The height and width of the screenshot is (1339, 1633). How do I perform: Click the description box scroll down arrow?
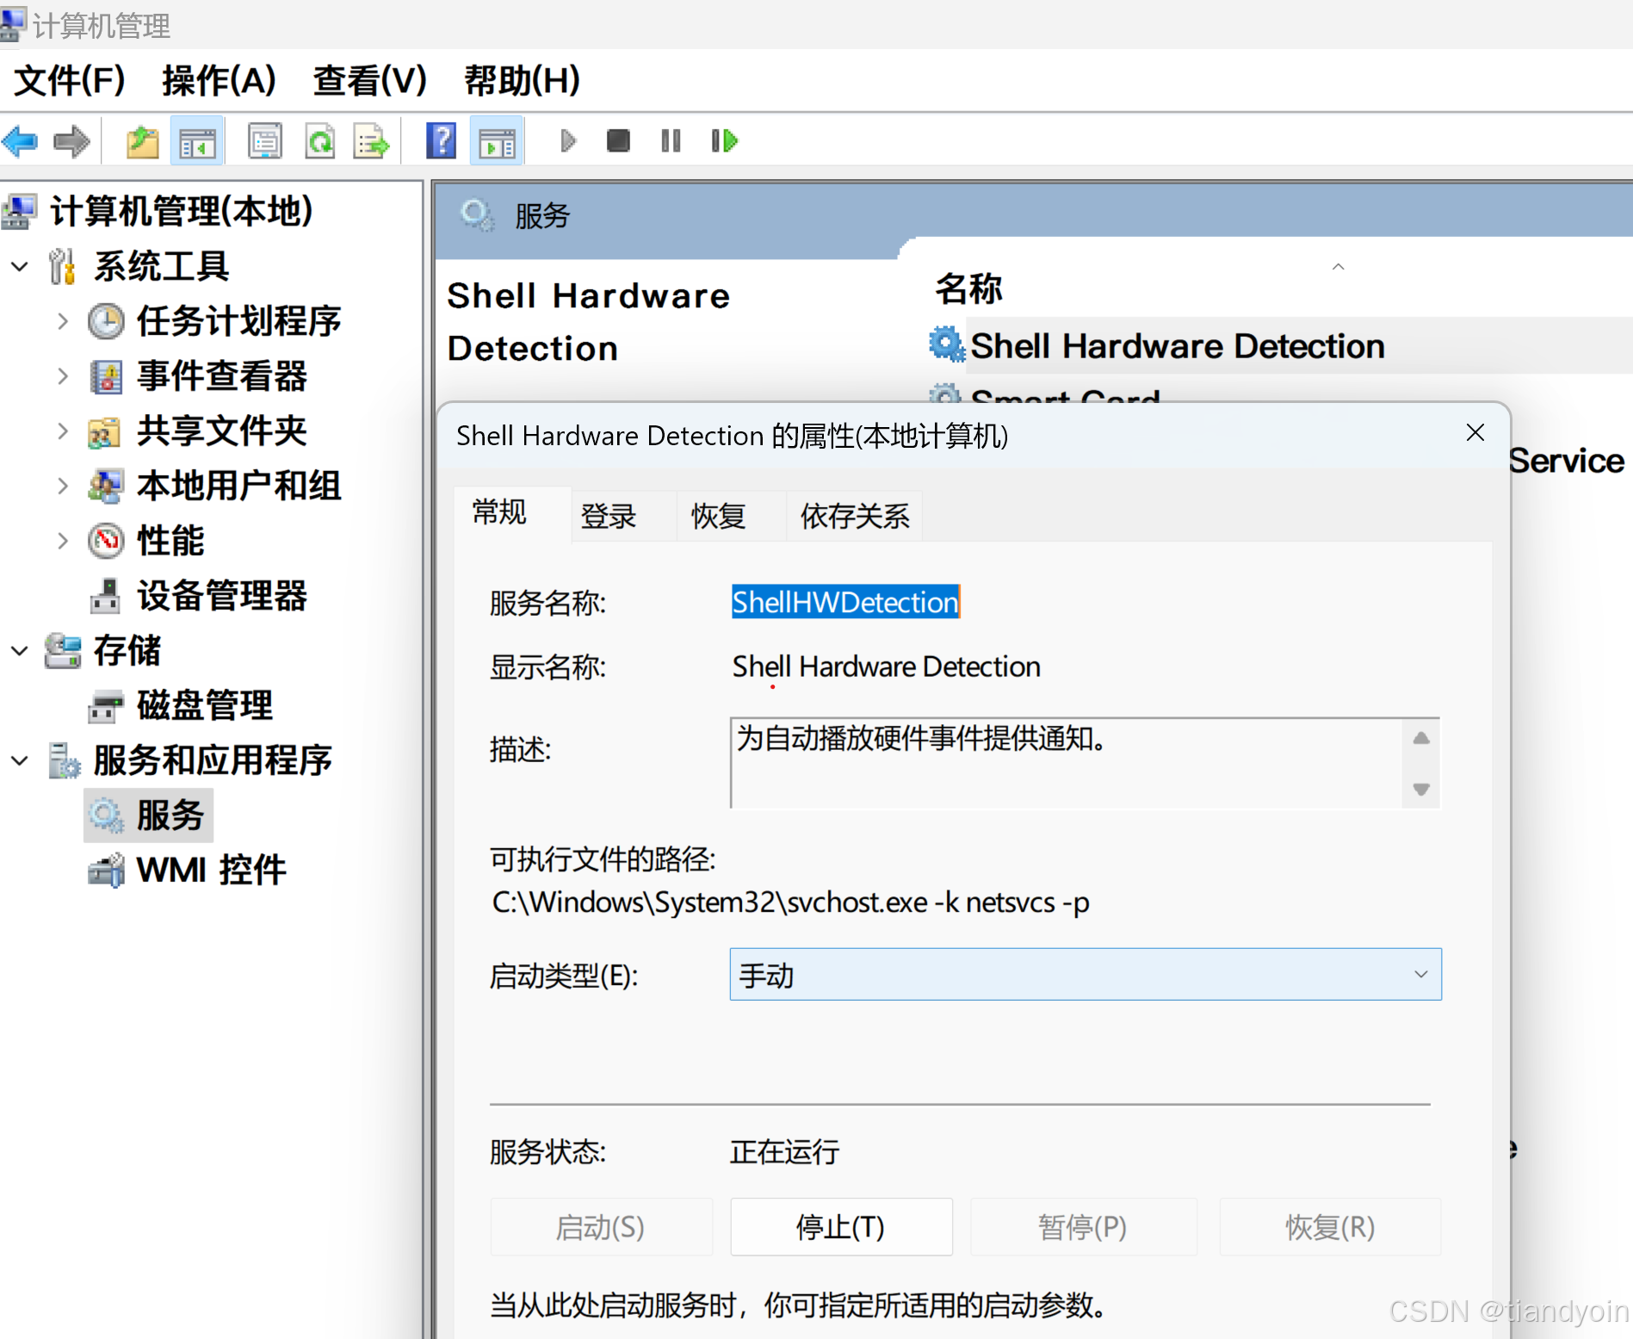pos(1421,789)
